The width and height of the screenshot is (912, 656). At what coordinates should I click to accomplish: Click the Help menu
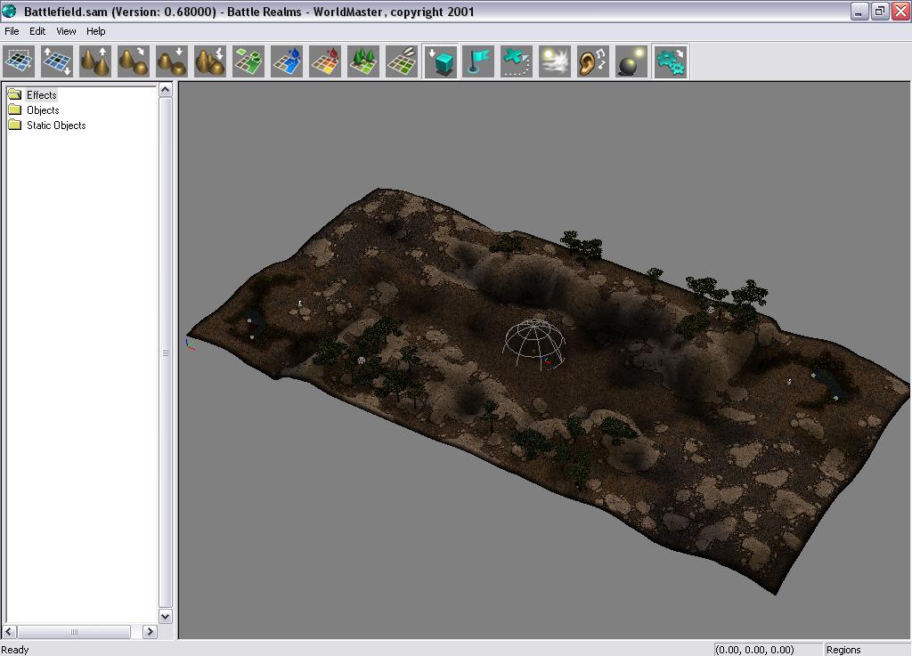(x=95, y=31)
